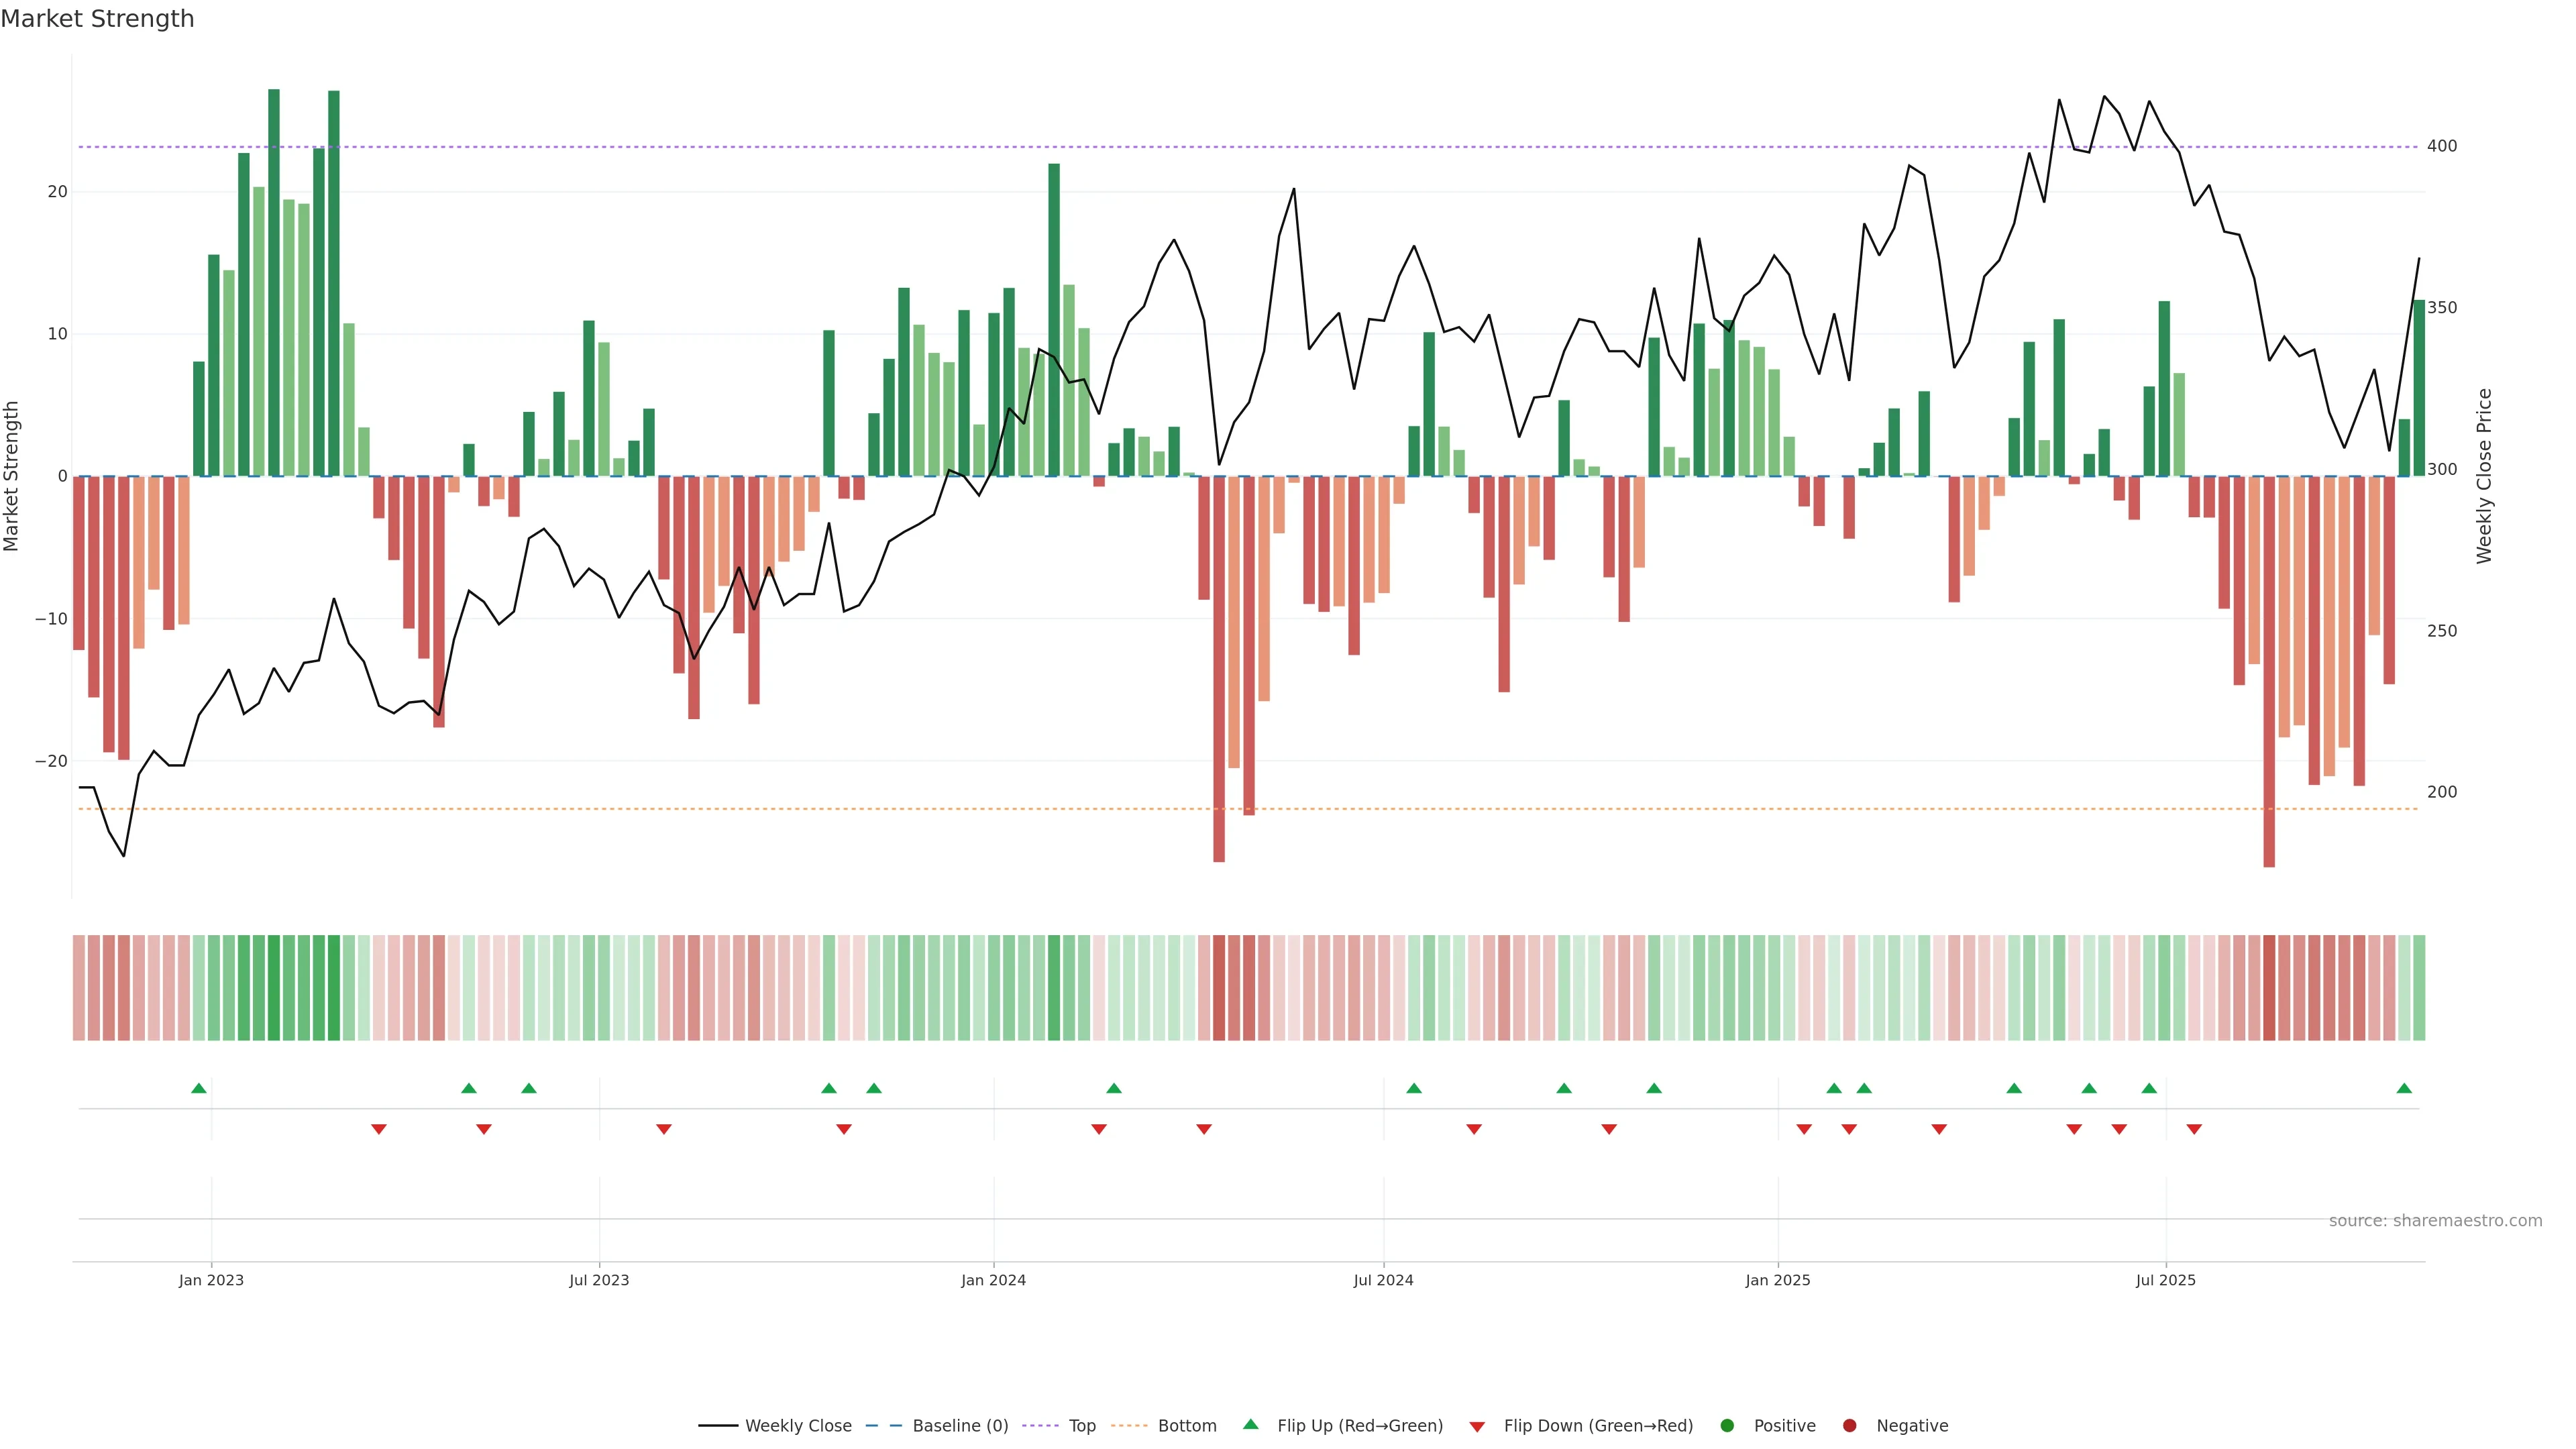Click the Jan 2024 x-axis label

pos(993,1280)
